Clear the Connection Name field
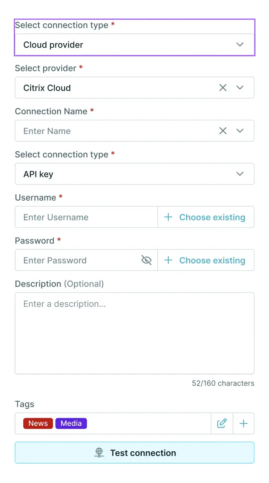This screenshot has width=269, height=483. (x=223, y=131)
